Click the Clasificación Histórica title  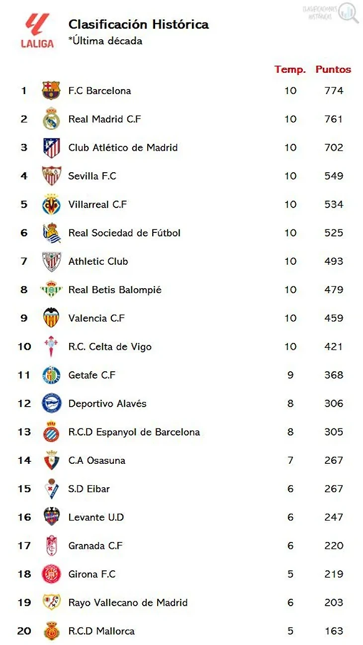[x=138, y=24]
